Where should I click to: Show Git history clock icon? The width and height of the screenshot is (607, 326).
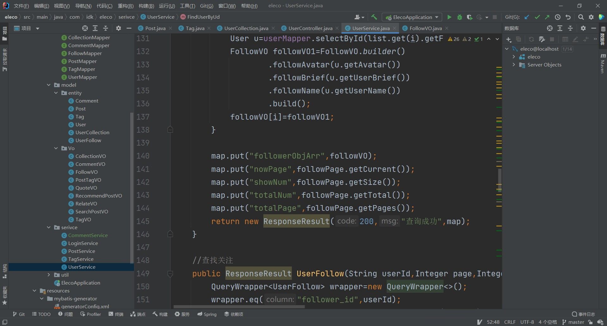click(x=558, y=17)
